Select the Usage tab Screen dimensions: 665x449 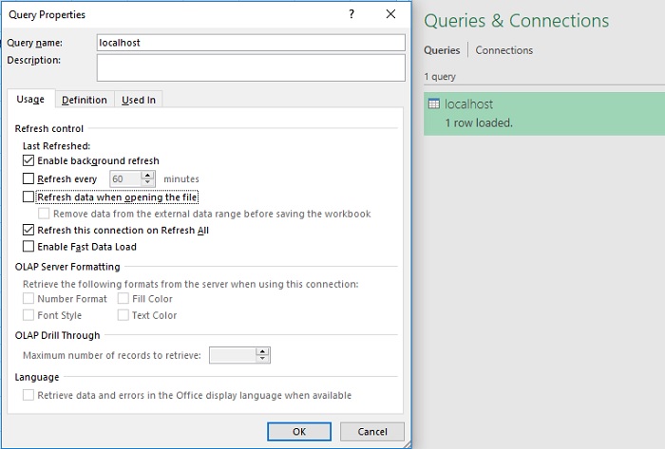(x=30, y=99)
